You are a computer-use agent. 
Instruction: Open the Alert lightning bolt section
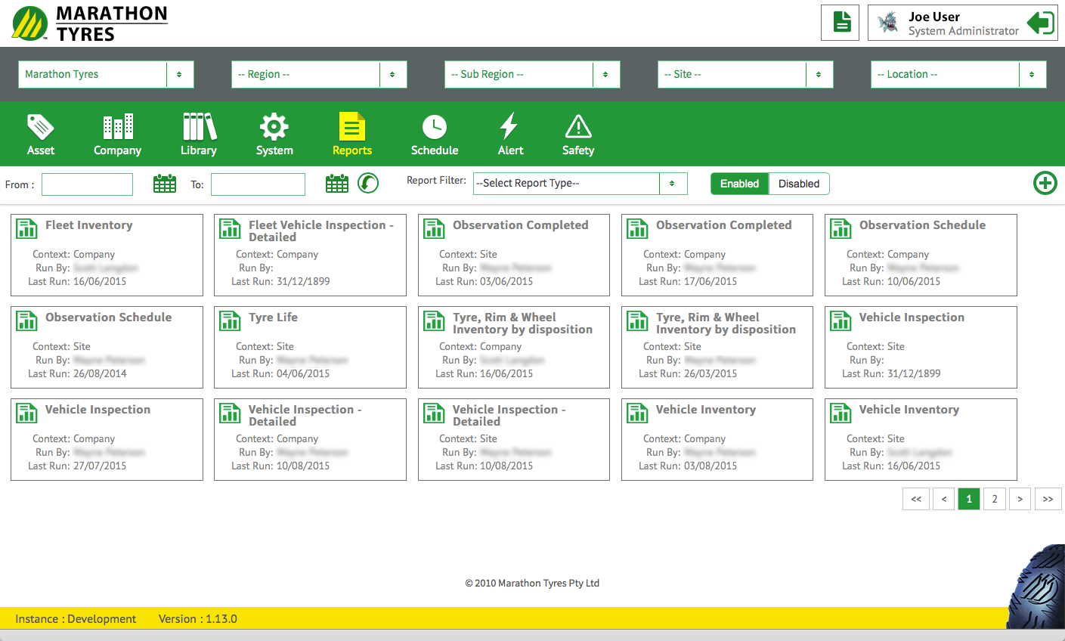(x=510, y=135)
